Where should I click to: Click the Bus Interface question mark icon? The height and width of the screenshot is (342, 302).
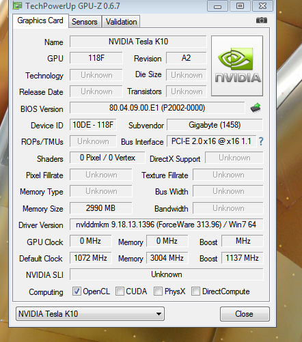[261, 141]
